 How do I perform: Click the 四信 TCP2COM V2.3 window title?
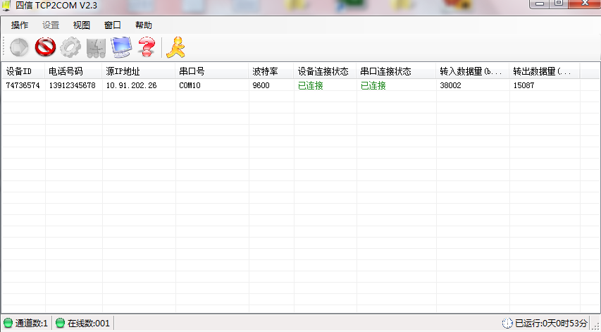click(x=56, y=6)
